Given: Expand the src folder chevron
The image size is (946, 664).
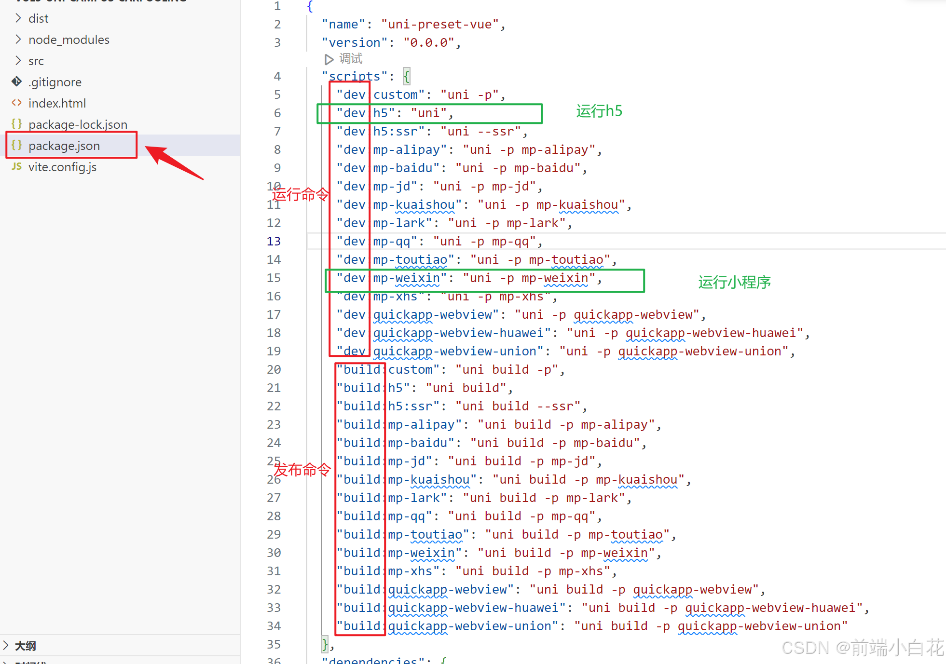Looking at the screenshot, I should (x=18, y=60).
